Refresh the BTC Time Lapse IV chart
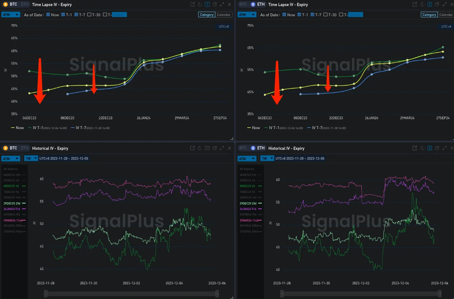This screenshot has height=299, width=454. tap(200, 4)
